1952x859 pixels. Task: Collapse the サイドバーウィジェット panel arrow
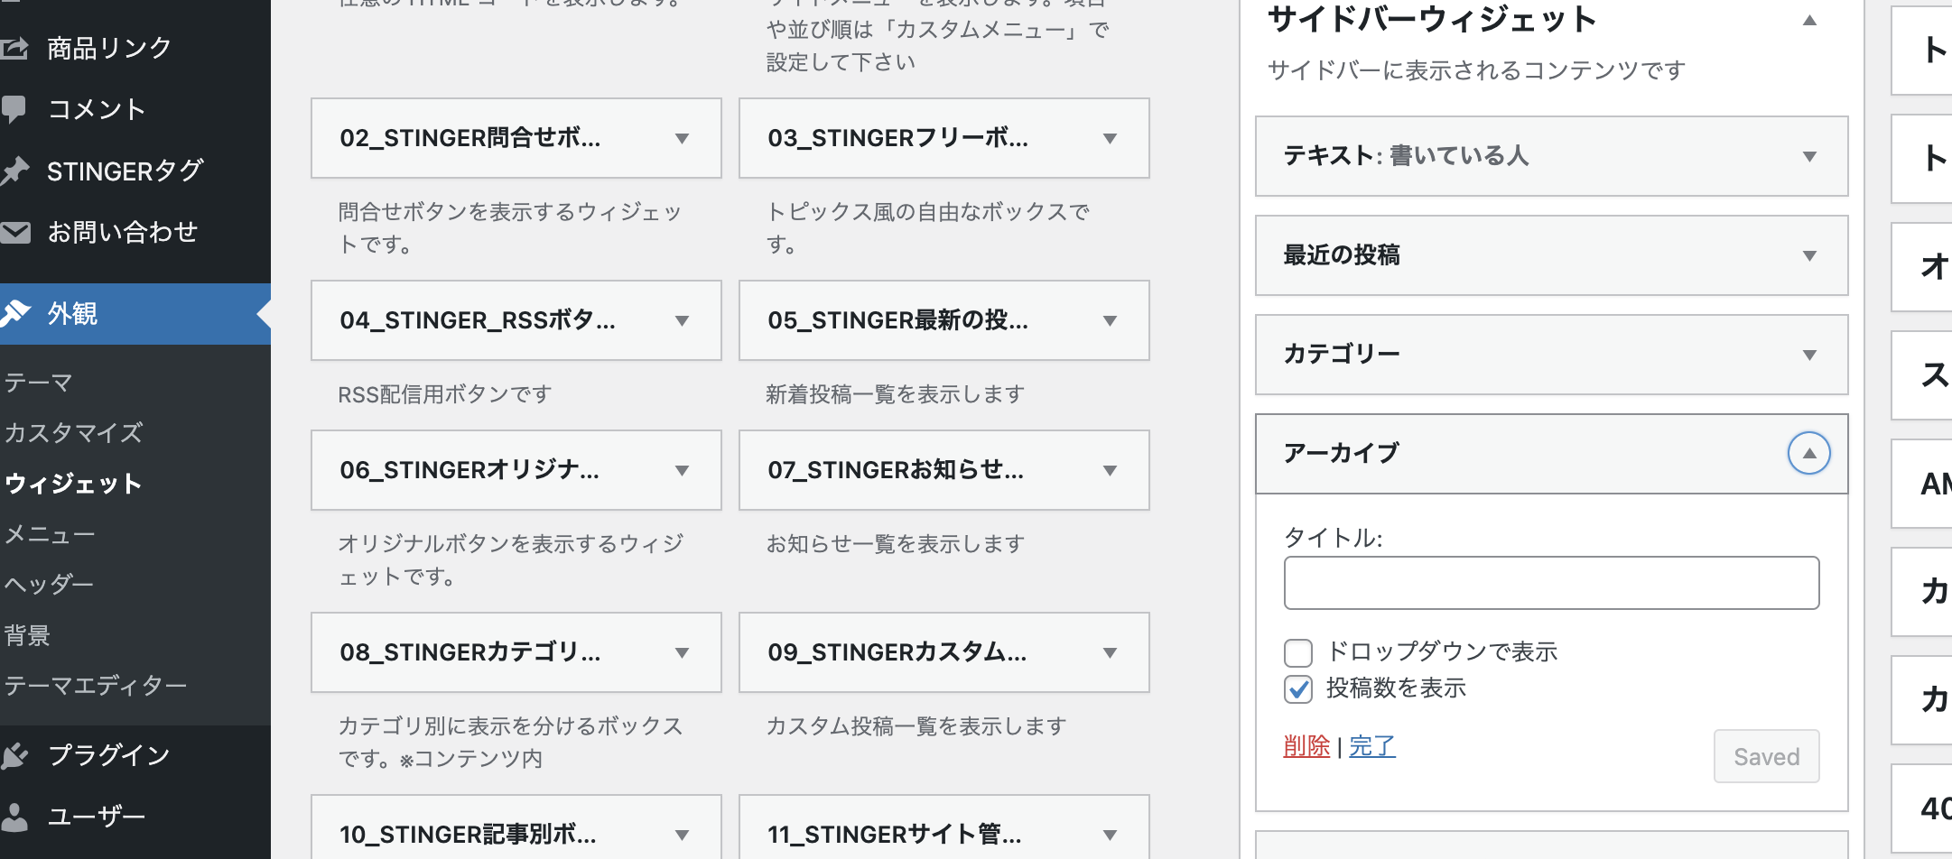1809,21
